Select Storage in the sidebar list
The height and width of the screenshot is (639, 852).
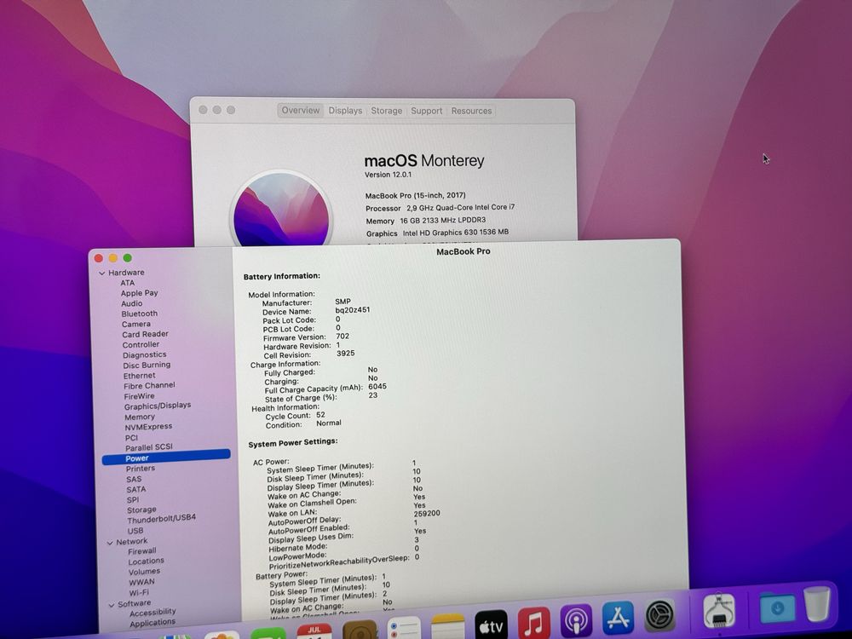pyautogui.click(x=141, y=509)
